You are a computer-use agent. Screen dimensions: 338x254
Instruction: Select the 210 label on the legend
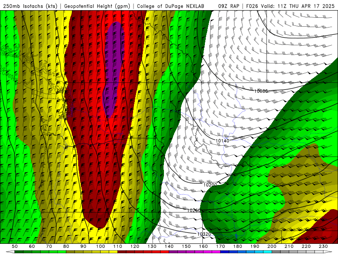(x=289, y=246)
